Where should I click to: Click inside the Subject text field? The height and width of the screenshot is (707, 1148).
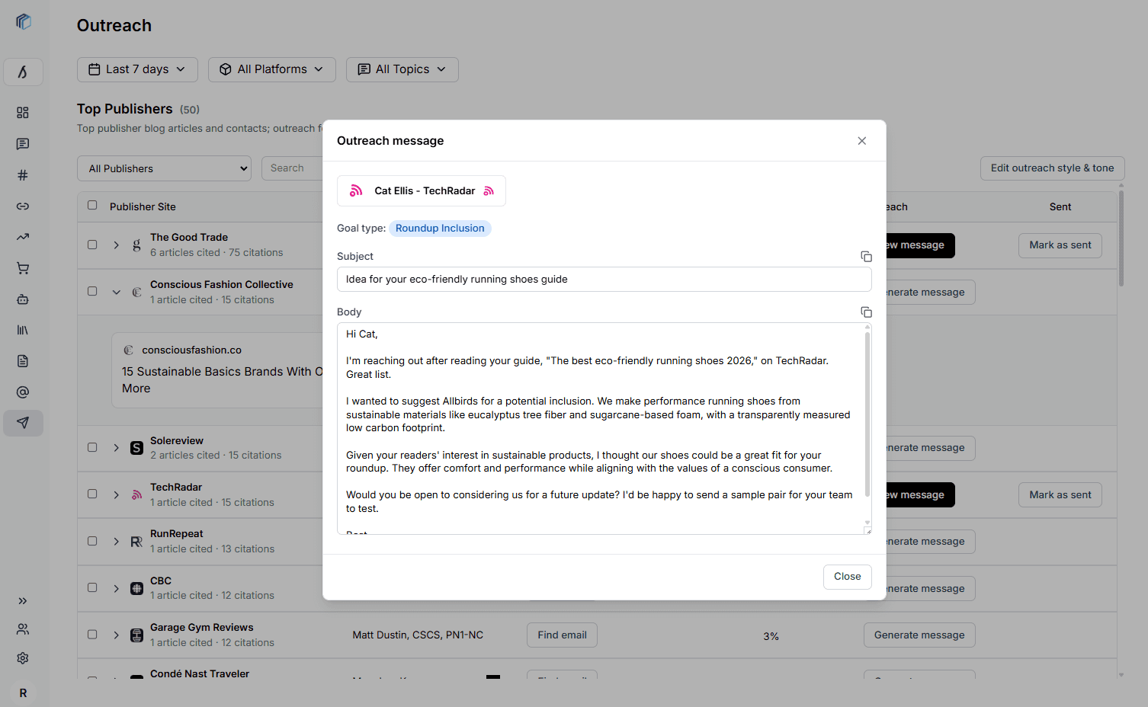(x=604, y=279)
